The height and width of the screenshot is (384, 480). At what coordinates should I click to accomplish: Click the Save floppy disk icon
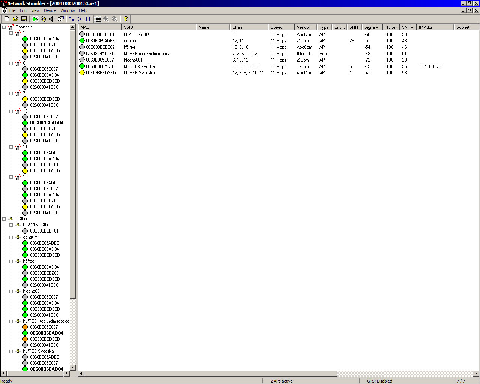[x=24, y=19]
